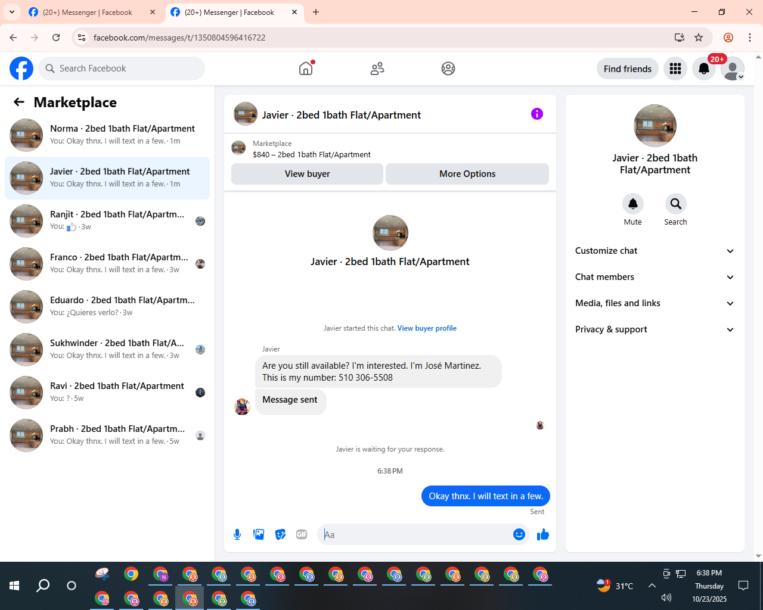Click the View buyer button
Viewport: 763px width, 610px height.
pyautogui.click(x=307, y=174)
